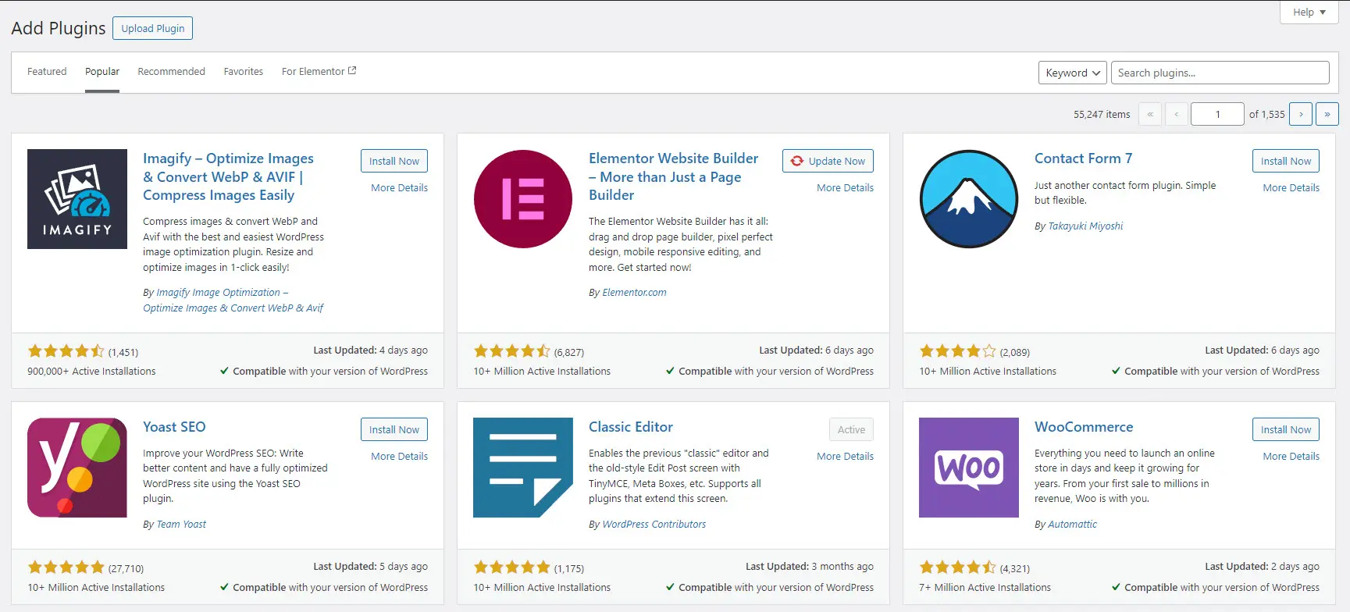This screenshot has width=1350, height=612.
Task: Click the Active button on Classic Editor
Action: coord(851,429)
